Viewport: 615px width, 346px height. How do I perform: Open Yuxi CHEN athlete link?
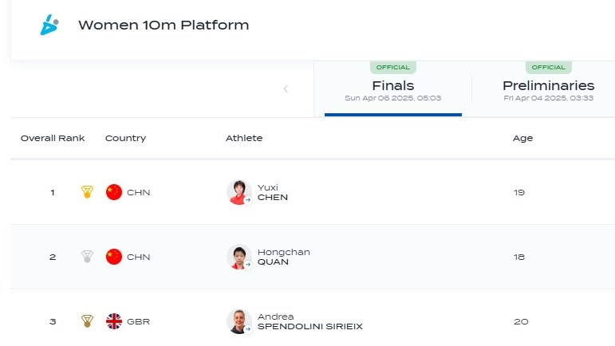(x=273, y=192)
